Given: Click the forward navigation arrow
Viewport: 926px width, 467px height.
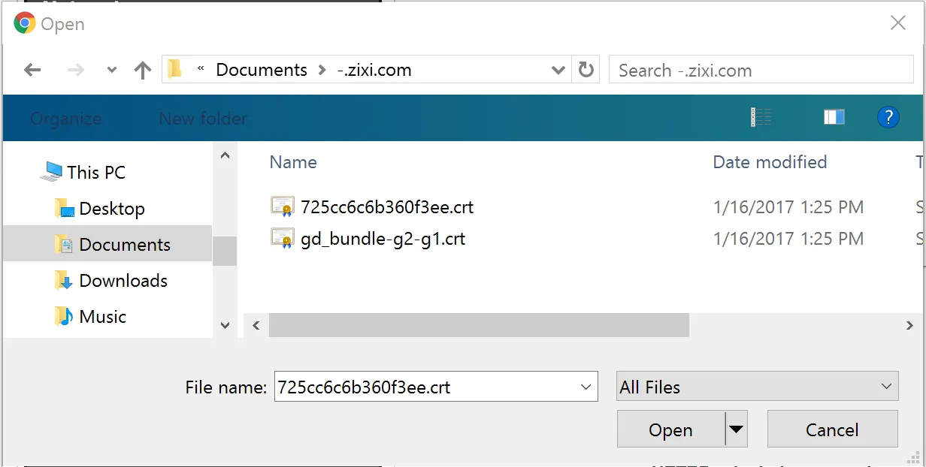Looking at the screenshot, I should (76, 71).
